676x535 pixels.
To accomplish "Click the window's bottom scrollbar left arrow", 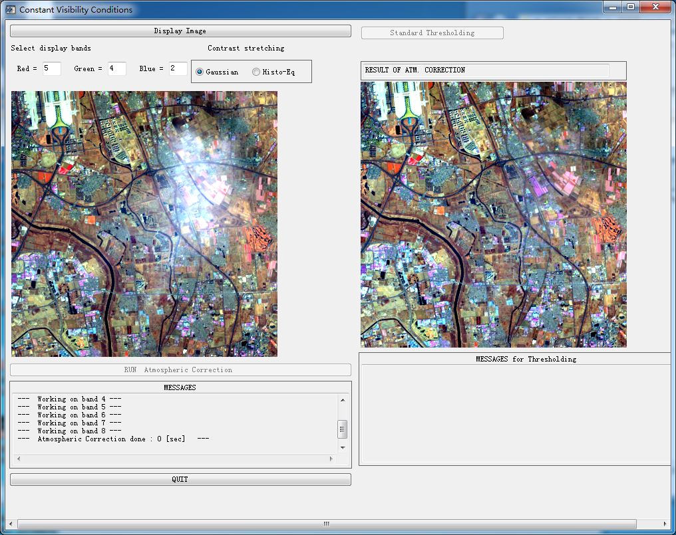I will tap(12, 524).
